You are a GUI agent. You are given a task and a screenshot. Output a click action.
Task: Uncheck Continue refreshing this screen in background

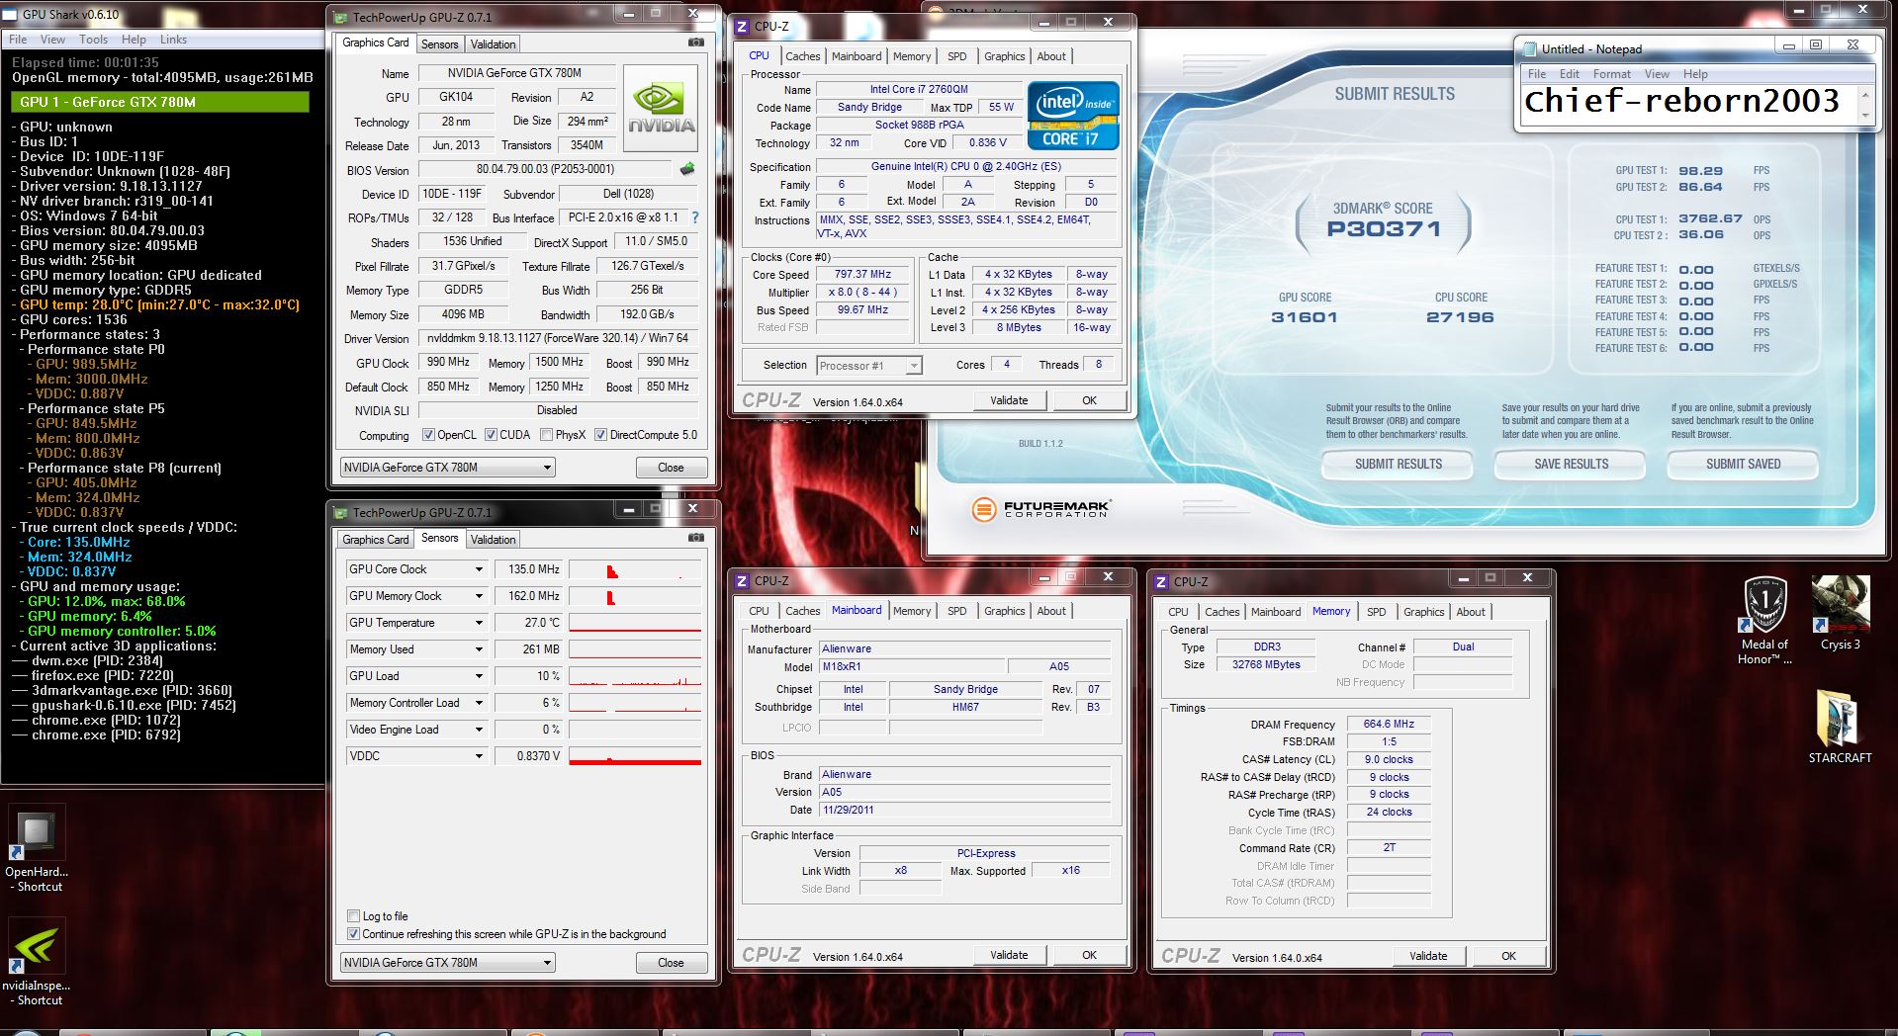tap(353, 934)
